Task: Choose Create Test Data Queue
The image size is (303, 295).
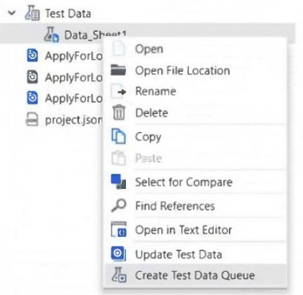Action: pyautogui.click(x=195, y=275)
